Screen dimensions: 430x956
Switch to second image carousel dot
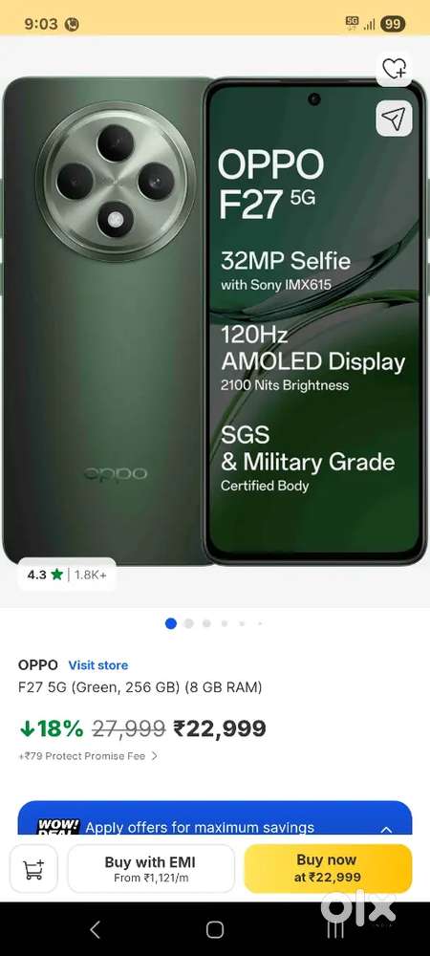[189, 623]
